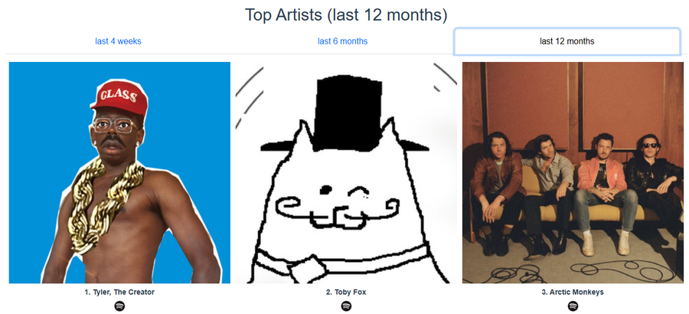Screen dimensions: 689x314
Task: Open the Toby Fox cat drawing image
Action: (346, 172)
